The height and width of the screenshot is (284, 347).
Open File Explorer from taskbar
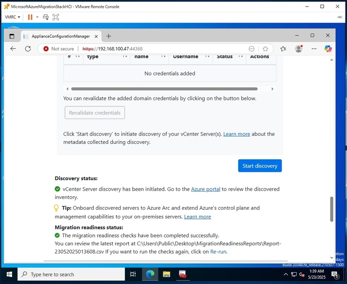coord(167,274)
